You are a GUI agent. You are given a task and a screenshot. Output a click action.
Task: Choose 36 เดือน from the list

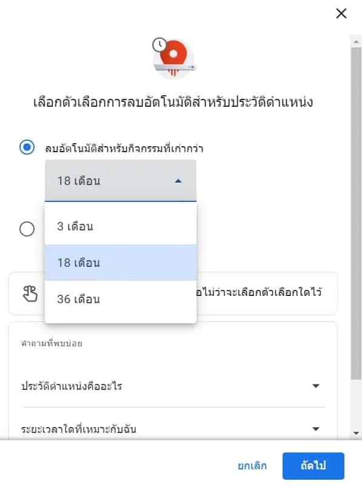click(x=121, y=299)
